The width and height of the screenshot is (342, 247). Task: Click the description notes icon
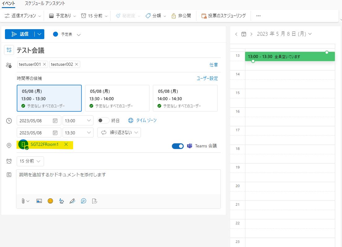pyautogui.click(x=9, y=175)
